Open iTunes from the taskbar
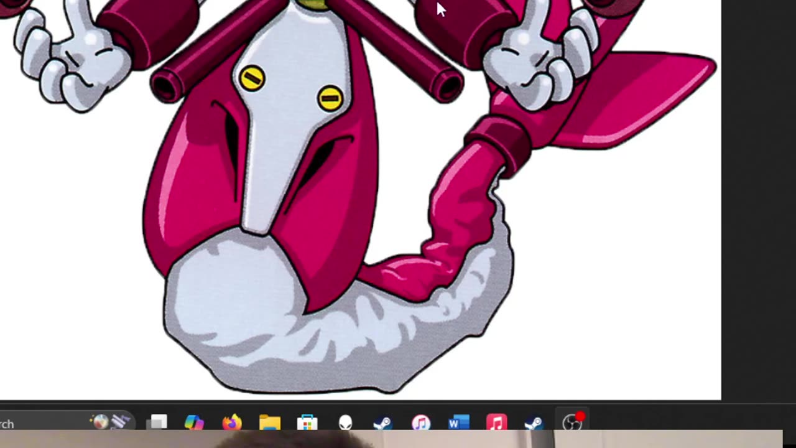Image resolution: width=796 pixels, height=448 pixels. click(x=421, y=423)
